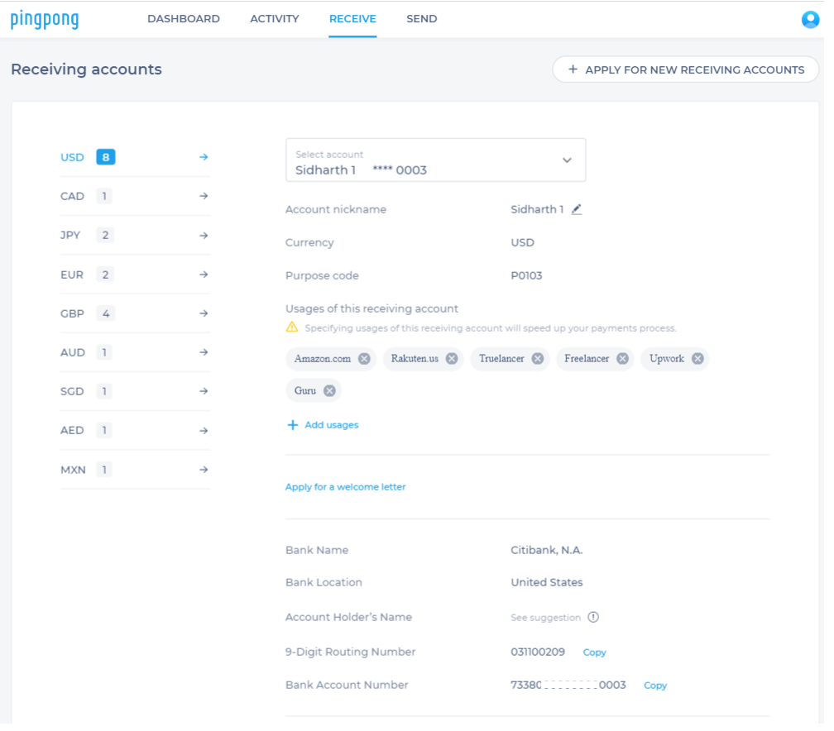Edit account nickname with the pencil icon

[577, 209]
